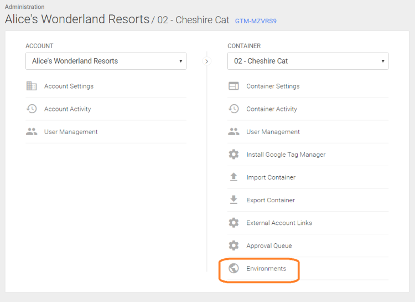
Task: Click the Environments globe icon
Action: coord(234,268)
